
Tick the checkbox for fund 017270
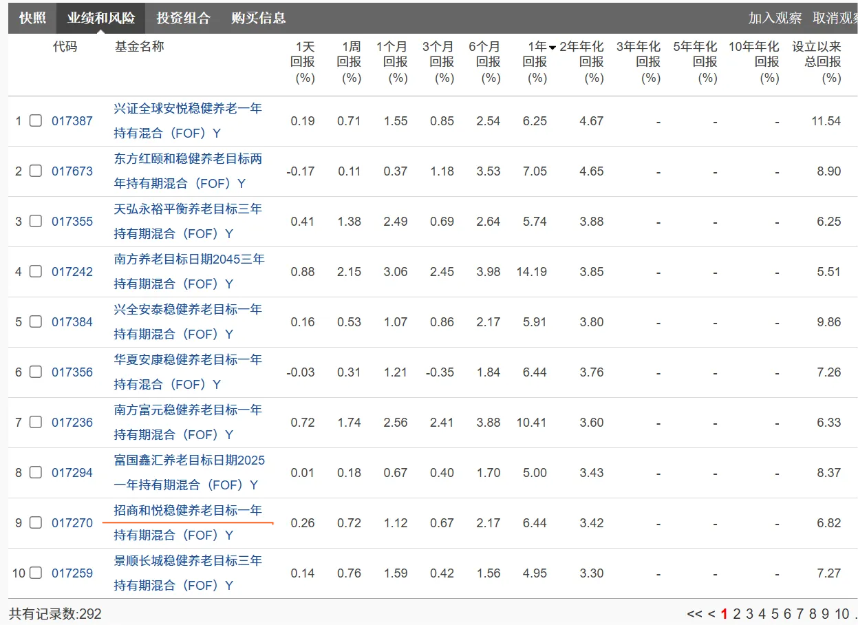(x=36, y=522)
